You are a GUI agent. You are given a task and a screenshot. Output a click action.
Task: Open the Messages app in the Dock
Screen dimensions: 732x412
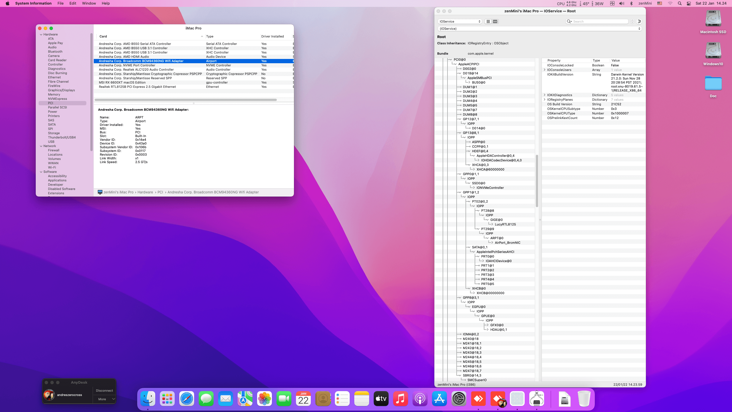(x=206, y=399)
